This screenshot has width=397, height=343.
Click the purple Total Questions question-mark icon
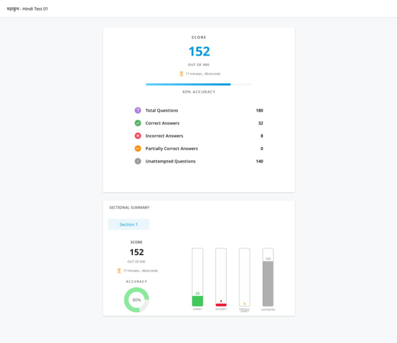[138, 110]
